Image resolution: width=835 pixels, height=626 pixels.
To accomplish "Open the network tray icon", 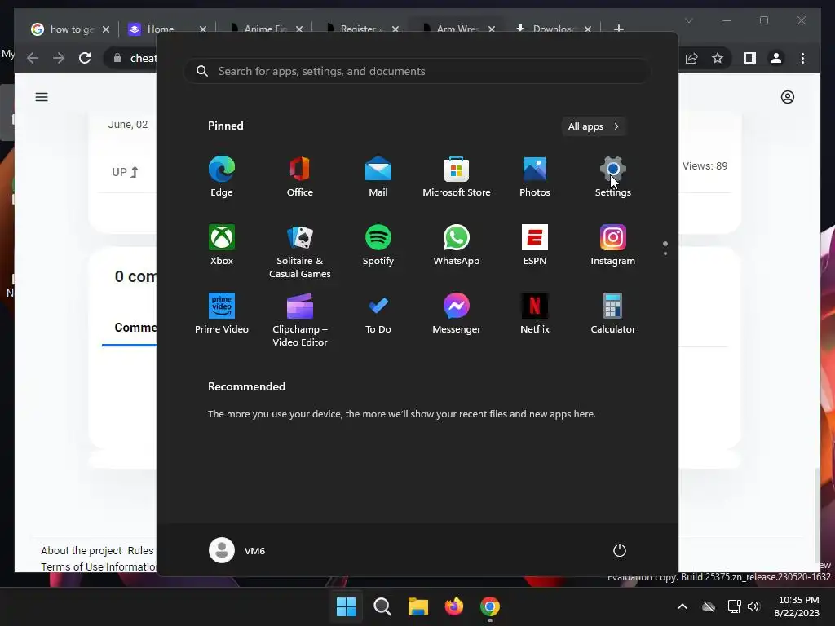I will coord(735,606).
